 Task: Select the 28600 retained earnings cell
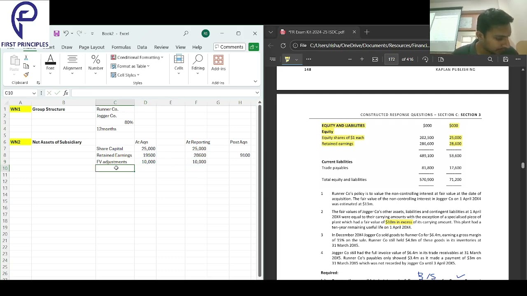pyautogui.click(x=196, y=155)
